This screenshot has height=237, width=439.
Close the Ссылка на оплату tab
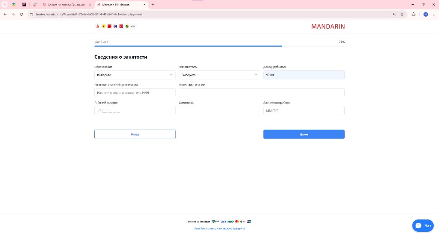click(90, 4)
